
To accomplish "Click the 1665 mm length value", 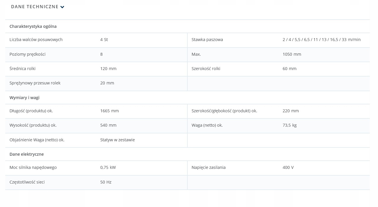I will [109, 111].
